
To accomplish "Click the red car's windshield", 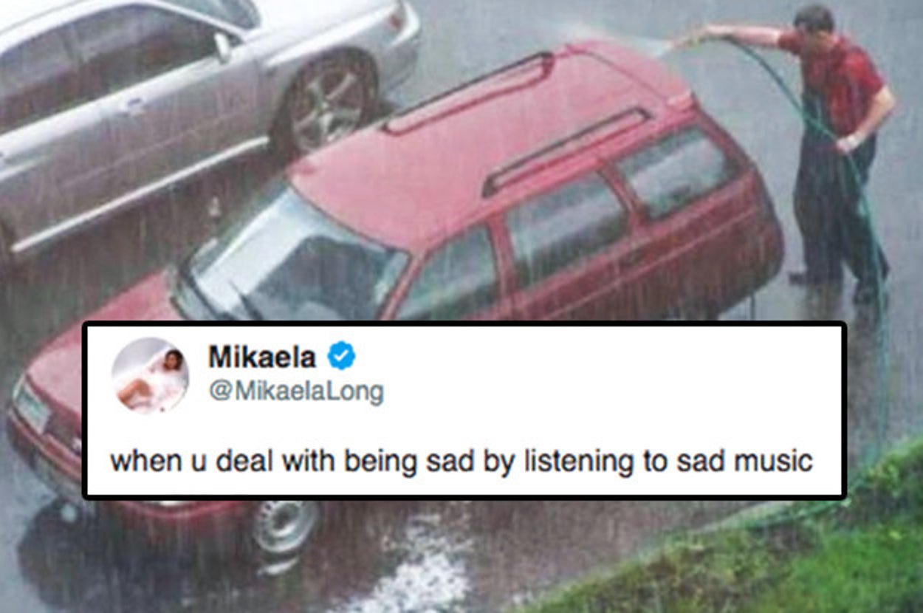I will click(x=292, y=255).
